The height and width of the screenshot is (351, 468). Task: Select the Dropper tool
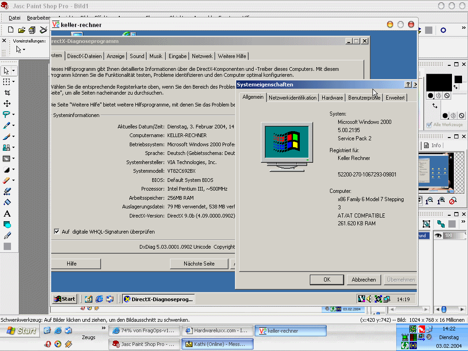[x=6, y=125]
